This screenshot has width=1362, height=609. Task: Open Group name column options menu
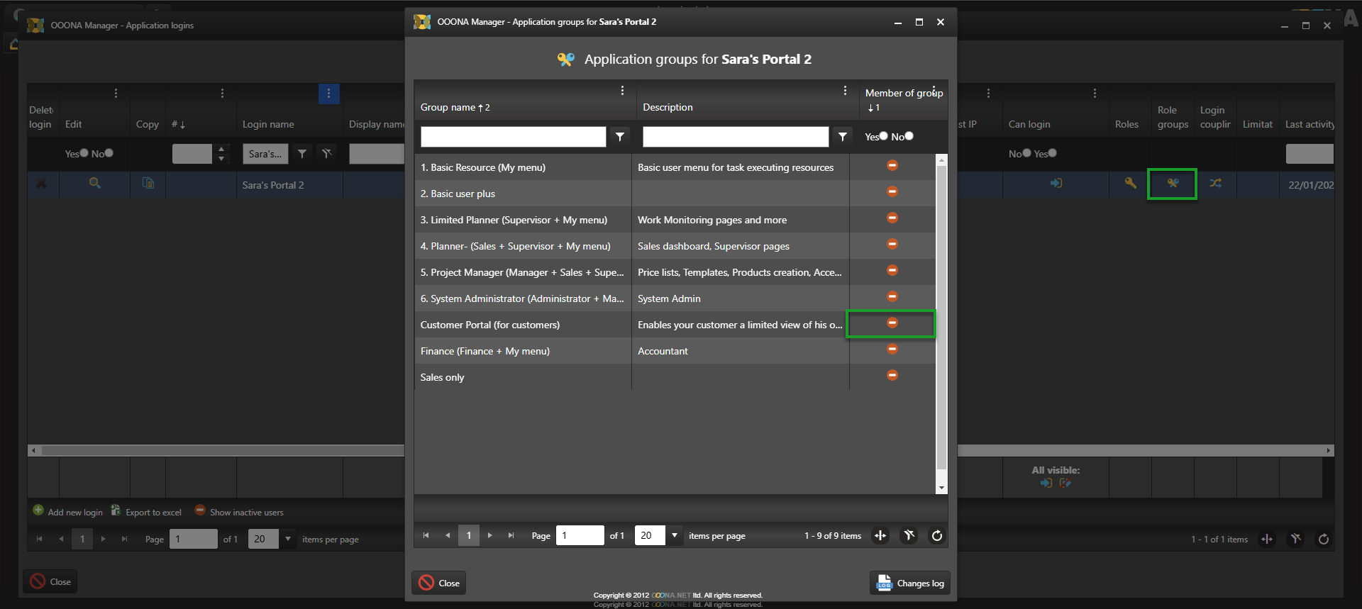(622, 91)
